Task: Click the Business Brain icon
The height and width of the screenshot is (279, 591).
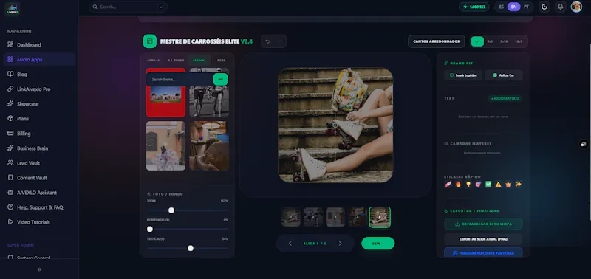Action: click(10, 148)
